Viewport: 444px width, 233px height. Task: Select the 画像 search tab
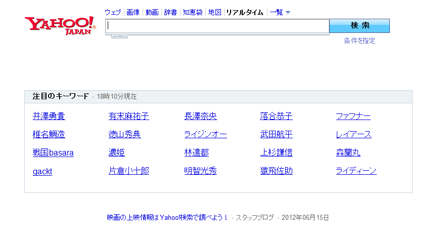point(133,12)
